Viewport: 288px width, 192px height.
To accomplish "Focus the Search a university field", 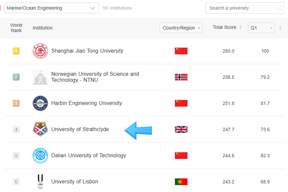I will 245,8.
